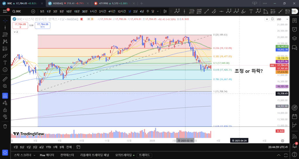Open the watchlist panel icon in right sidebar
The image size is (299, 159).
pos(294,20)
